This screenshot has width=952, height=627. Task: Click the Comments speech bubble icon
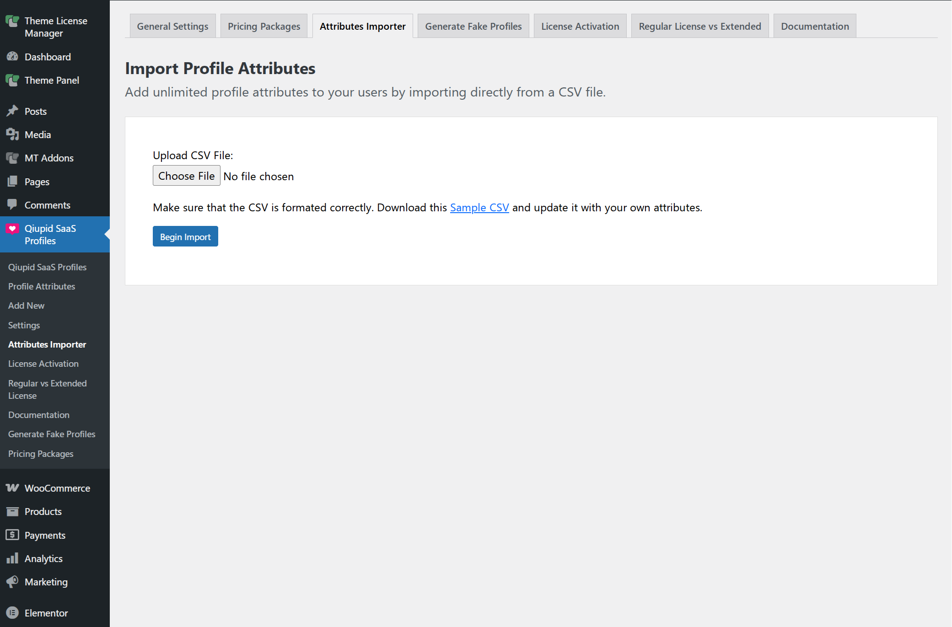[12, 204]
